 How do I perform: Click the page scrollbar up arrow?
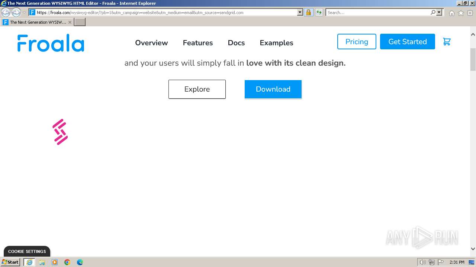[x=473, y=34]
